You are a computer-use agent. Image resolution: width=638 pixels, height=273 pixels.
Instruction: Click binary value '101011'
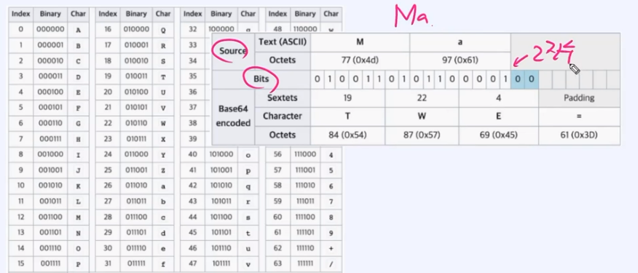point(221,202)
